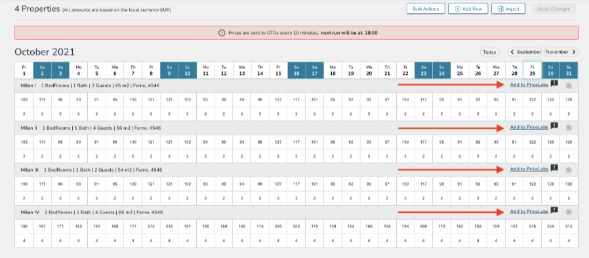Advance to November
This screenshot has height=258, width=589.
[561, 52]
